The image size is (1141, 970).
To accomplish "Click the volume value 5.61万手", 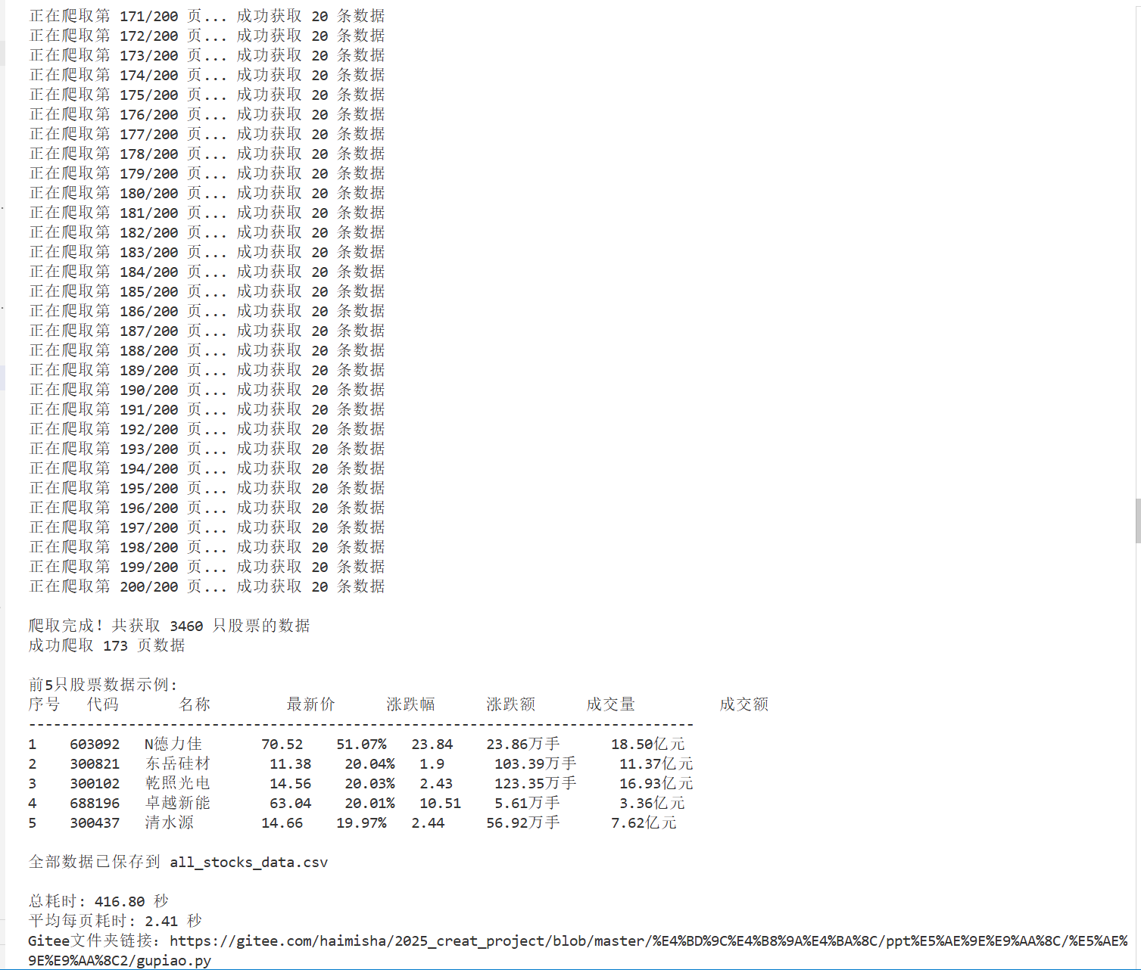I will [527, 804].
